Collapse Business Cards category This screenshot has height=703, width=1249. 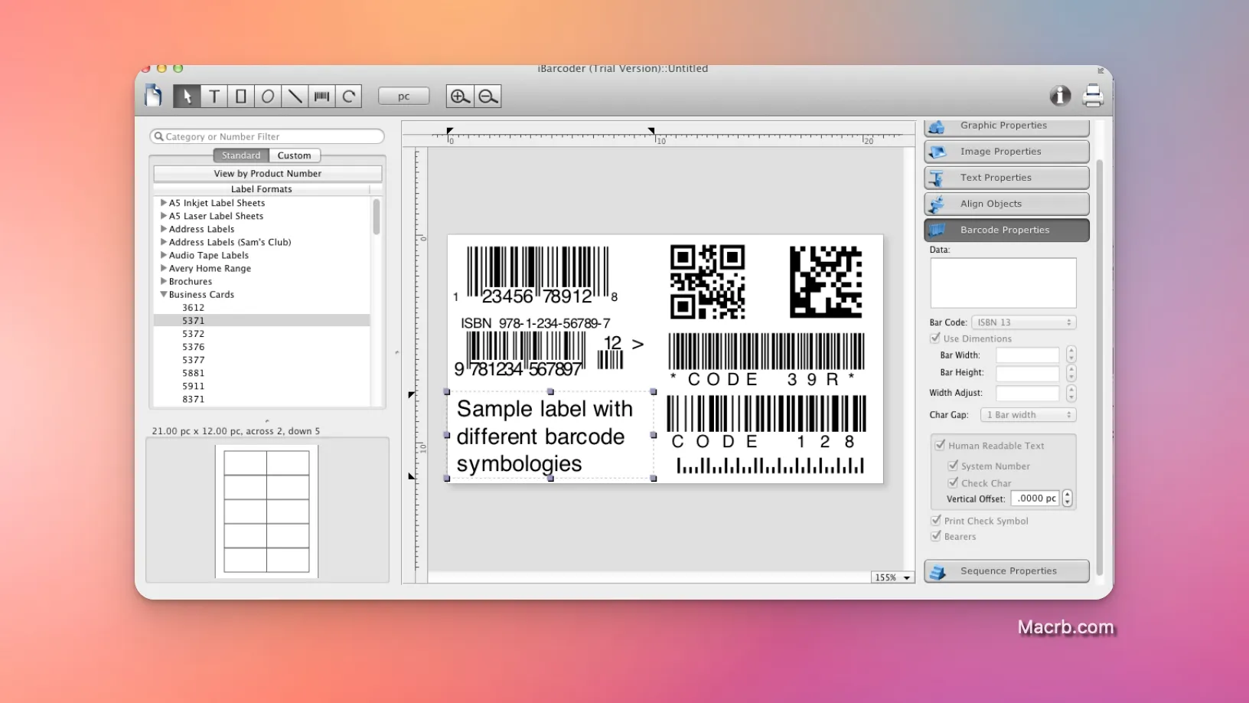pos(163,294)
